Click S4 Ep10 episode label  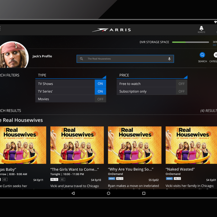point(96,180)
